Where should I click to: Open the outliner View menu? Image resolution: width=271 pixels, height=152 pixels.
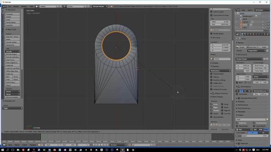(x=243, y=10)
